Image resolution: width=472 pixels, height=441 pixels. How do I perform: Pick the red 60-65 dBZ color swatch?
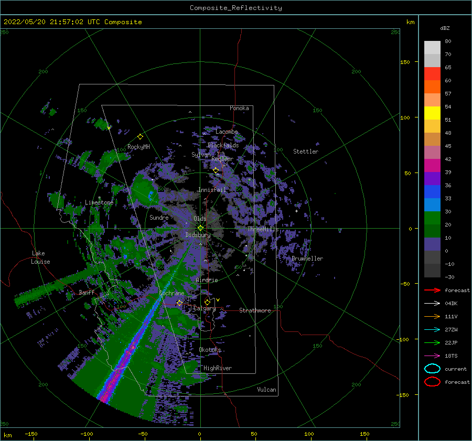[432, 74]
